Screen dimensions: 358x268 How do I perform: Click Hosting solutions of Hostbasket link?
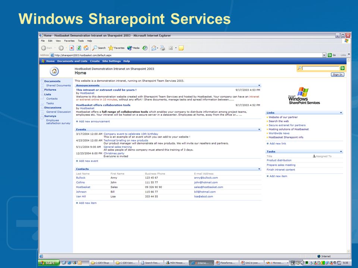(x=288, y=129)
